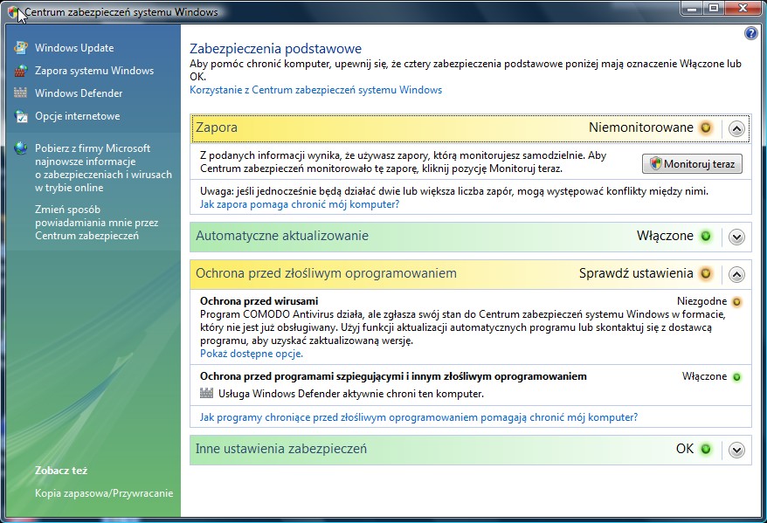Click the Zobacz też heading in sidebar
The height and width of the screenshot is (523, 767).
point(60,471)
